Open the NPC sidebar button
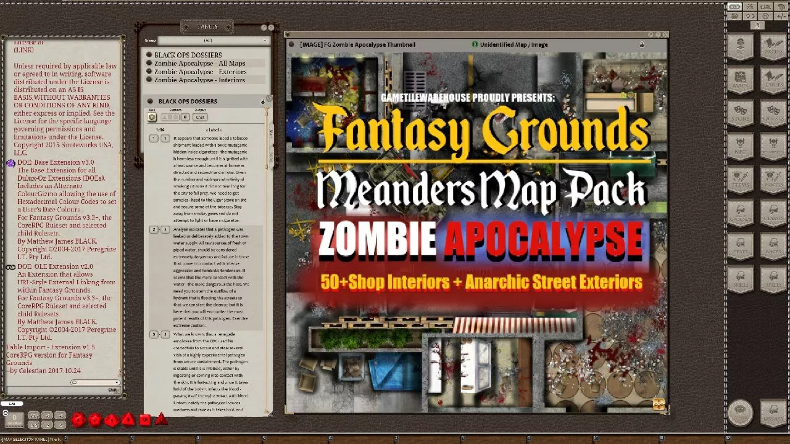The height and width of the screenshot is (444, 790). tap(740, 147)
